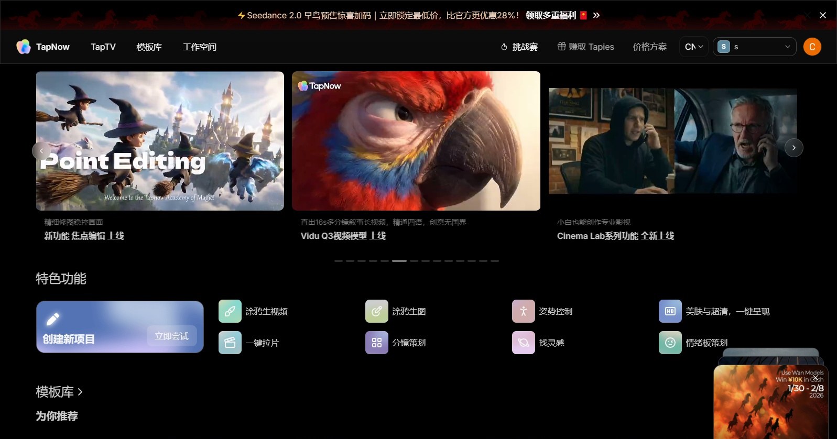The image size is (837, 439).
Task: Open the 工作空间 navigation item
Action: pyautogui.click(x=200, y=47)
